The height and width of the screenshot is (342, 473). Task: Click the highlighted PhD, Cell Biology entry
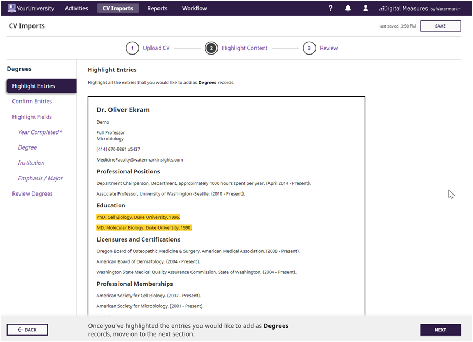pos(138,217)
